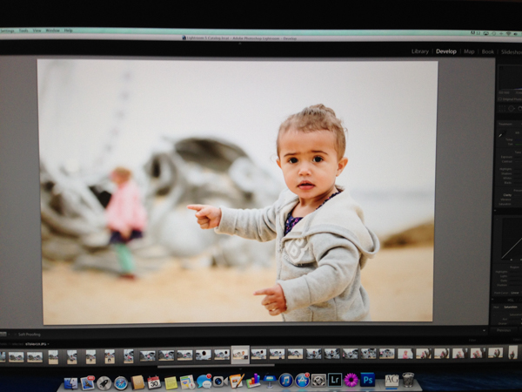Click the Lightroom Lr icon in dock
Screen dimensions: 522x392
[x=335, y=380]
